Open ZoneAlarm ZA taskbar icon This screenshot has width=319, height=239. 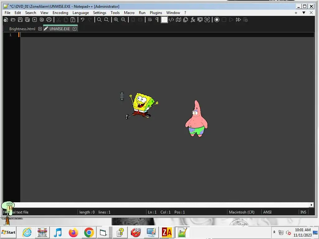click(x=167, y=232)
